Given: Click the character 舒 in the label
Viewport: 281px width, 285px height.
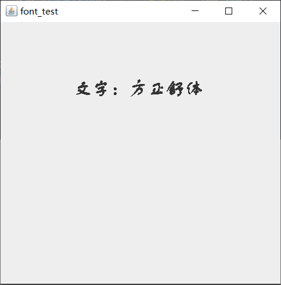Looking at the screenshot, I should pyautogui.click(x=175, y=89).
